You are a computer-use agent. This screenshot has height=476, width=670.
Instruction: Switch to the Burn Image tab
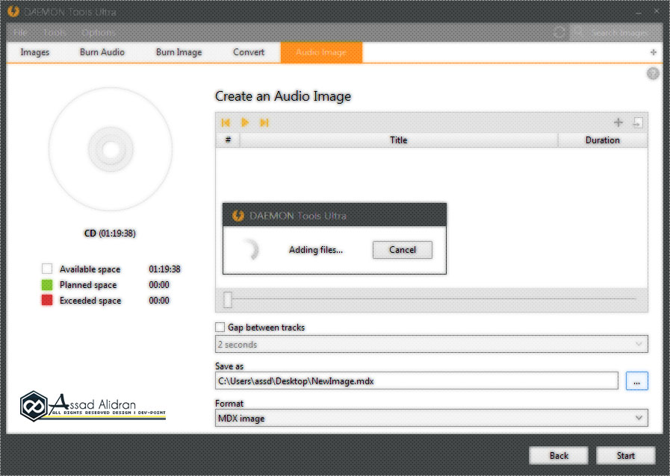click(x=179, y=52)
